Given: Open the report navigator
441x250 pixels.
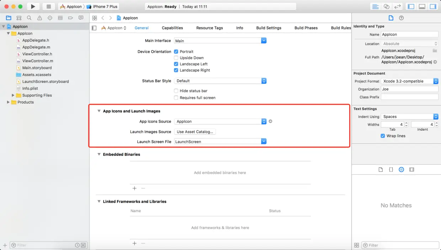Looking at the screenshot, I should pyautogui.click(x=81, y=18).
